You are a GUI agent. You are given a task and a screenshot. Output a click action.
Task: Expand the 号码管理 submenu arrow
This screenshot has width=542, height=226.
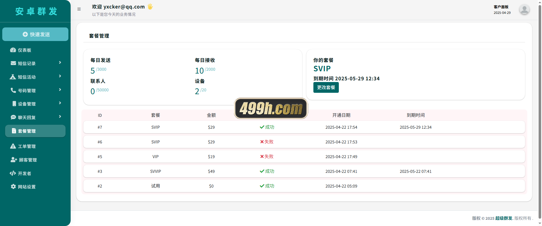(x=60, y=90)
